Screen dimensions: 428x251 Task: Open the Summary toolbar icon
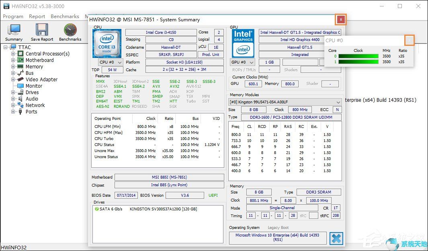[14, 30]
